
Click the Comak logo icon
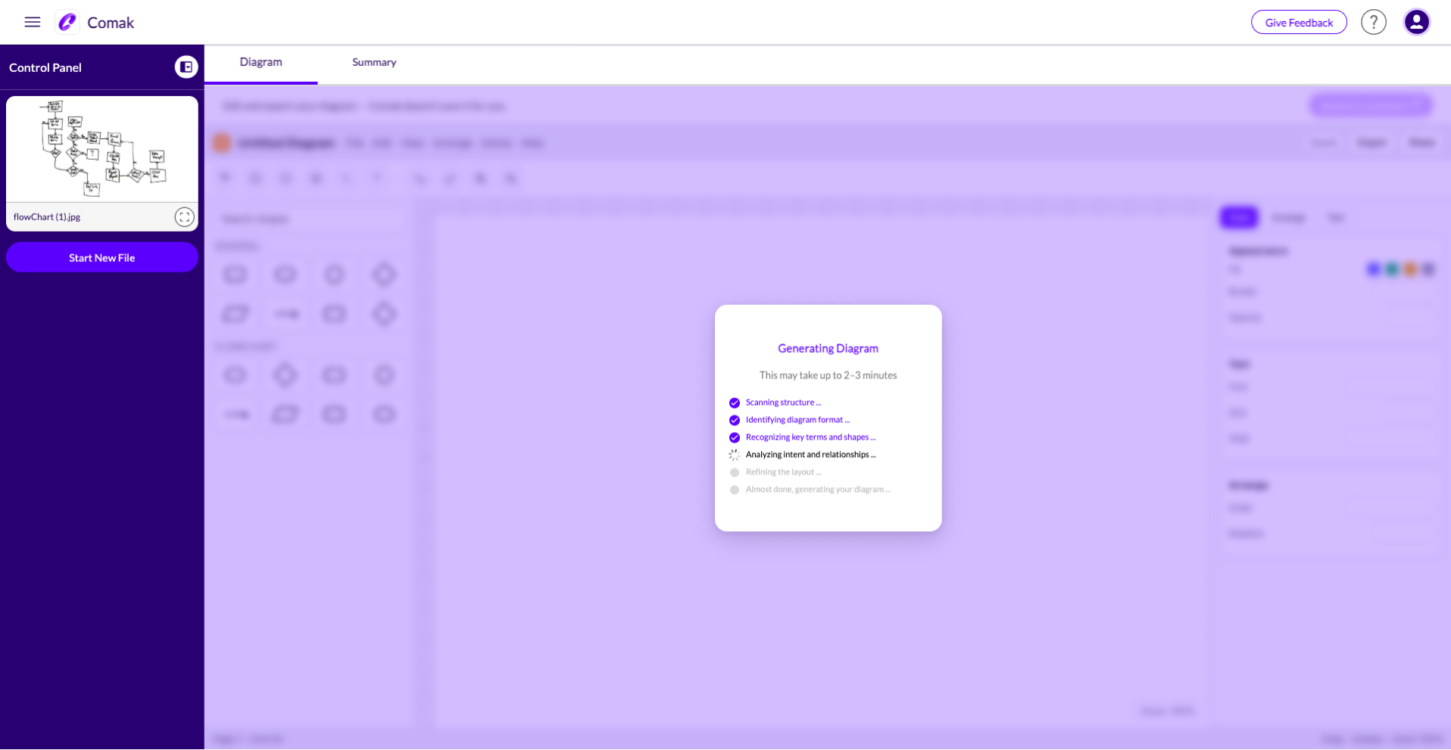(x=67, y=22)
